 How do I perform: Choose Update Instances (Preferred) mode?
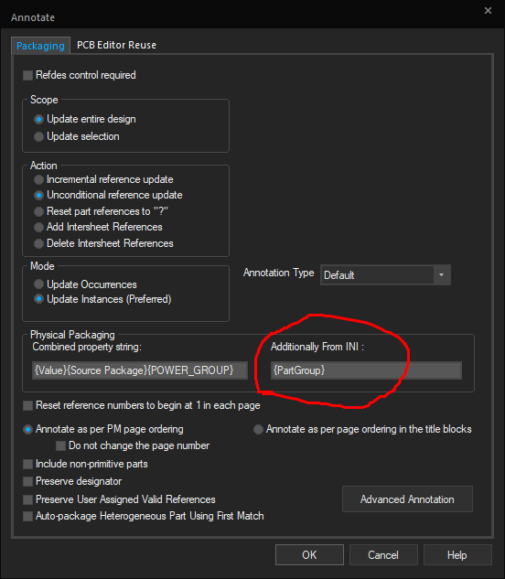click(x=38, y=299)
